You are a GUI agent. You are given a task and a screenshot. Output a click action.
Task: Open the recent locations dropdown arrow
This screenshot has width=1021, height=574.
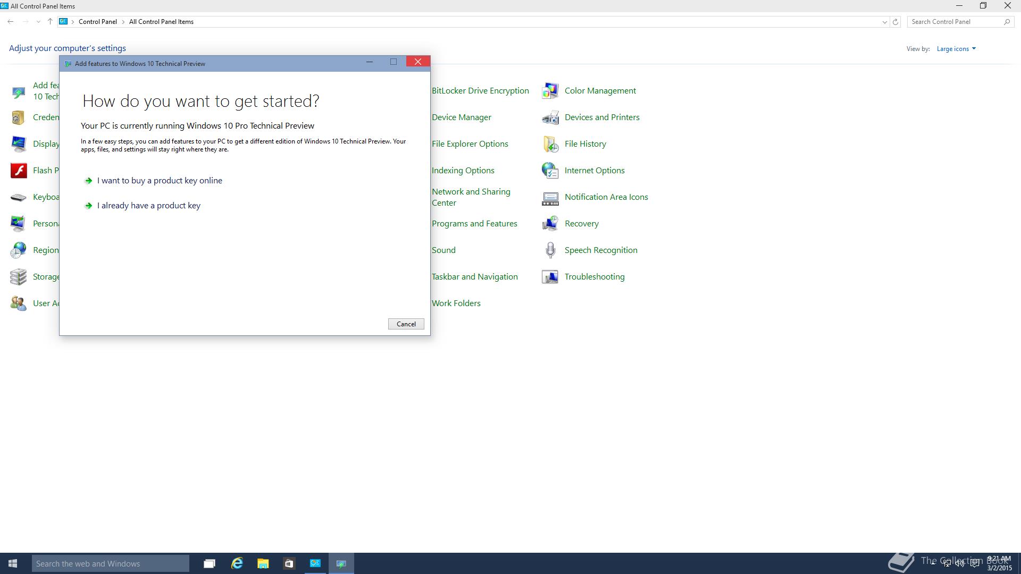pyautogui.click(x=38, y=22)
